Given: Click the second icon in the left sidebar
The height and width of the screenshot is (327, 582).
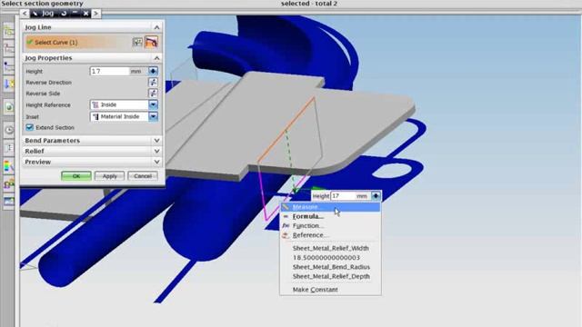Looking at the screenshot, I should pos(9,49).
